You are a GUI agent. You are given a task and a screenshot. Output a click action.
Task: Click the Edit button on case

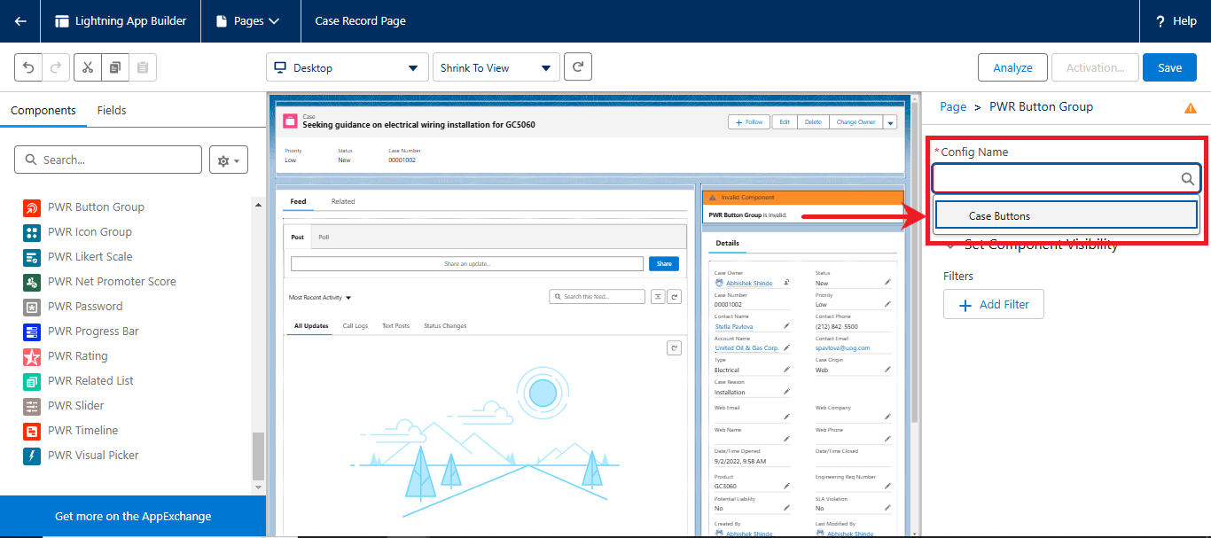(784, 122)
